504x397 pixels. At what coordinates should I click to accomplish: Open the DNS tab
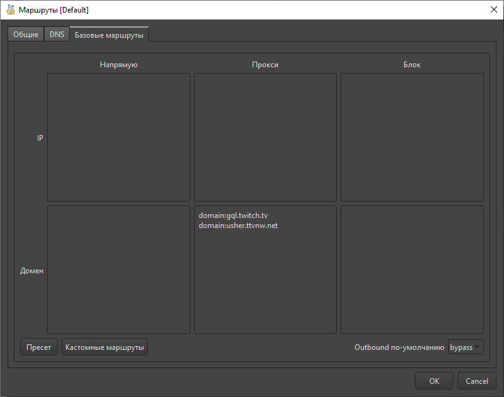point(57,35)
